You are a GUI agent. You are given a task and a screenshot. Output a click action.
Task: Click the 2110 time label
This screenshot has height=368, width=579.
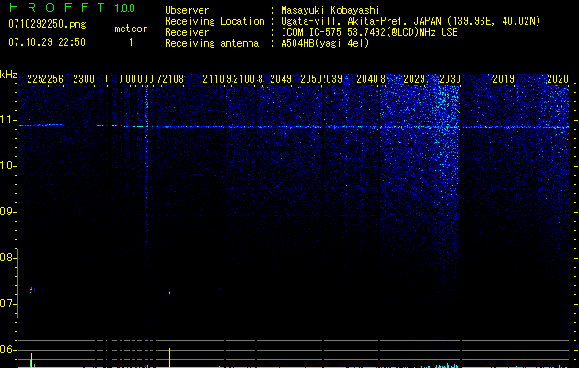coord(214,79)
